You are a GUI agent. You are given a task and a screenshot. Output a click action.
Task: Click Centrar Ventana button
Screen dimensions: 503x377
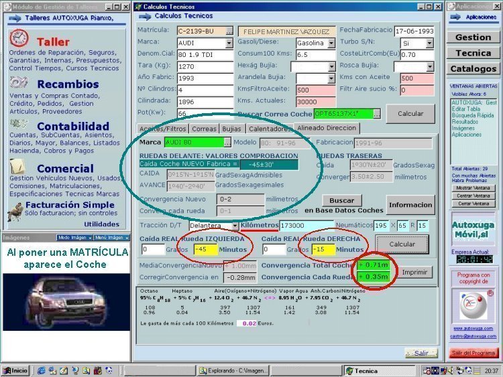point(473,196)
